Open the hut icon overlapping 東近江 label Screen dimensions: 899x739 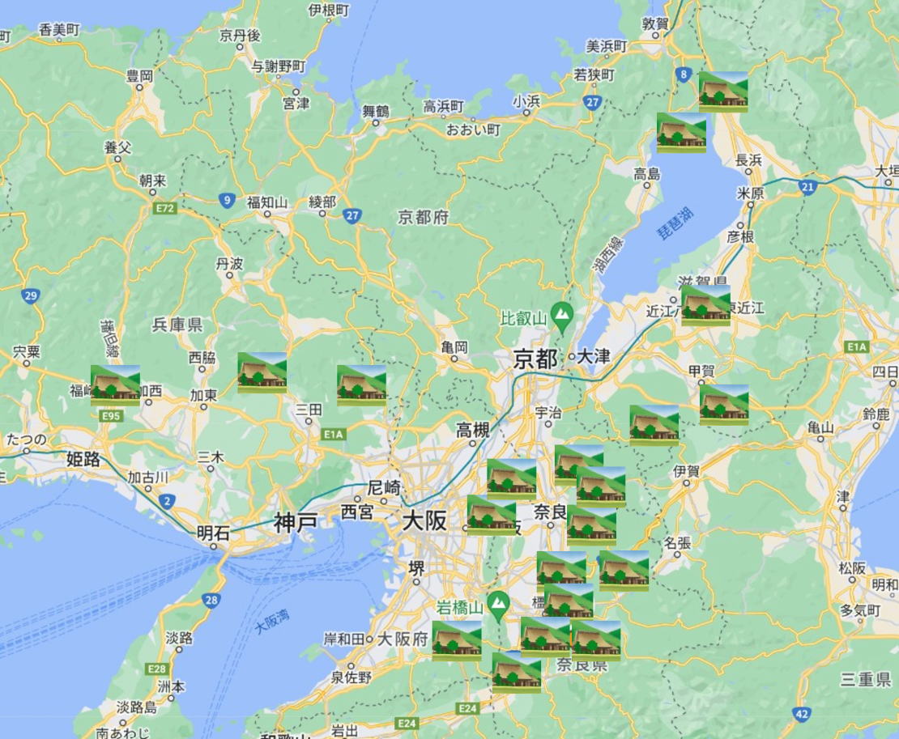(705, 305)
